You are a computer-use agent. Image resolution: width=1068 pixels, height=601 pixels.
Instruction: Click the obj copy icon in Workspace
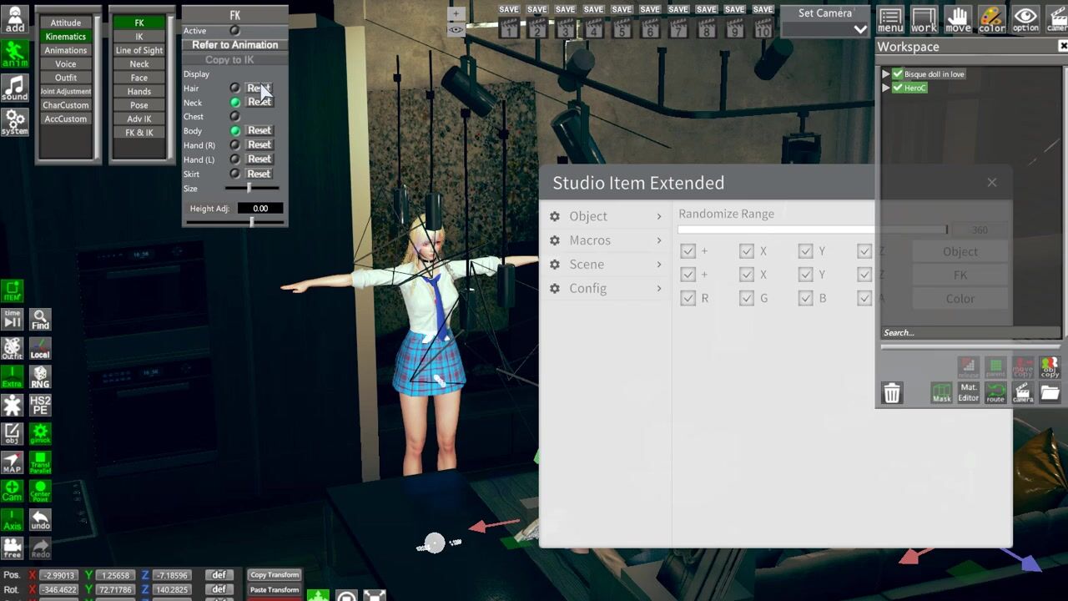point(1049,367)
